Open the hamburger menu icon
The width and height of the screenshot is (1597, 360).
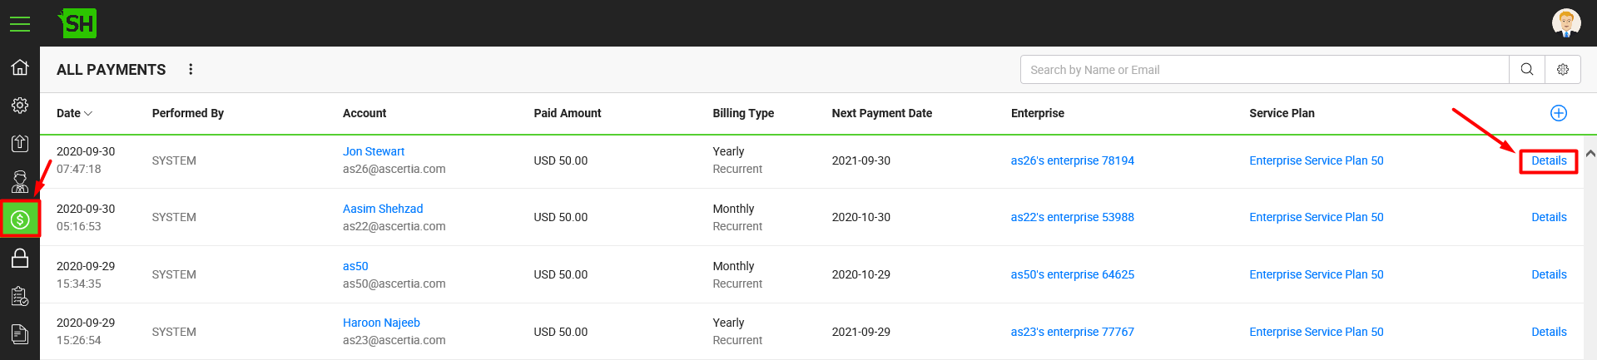click(20, 24)
